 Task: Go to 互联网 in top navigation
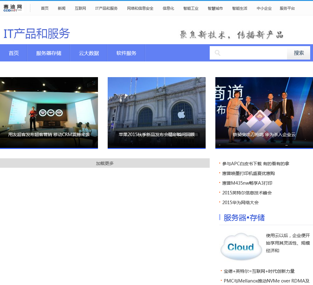coord(80,8)
